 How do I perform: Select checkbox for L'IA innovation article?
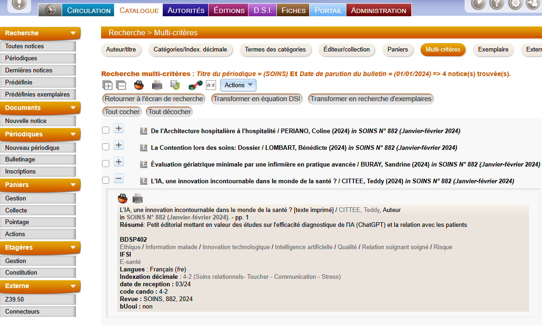click(106, 180)
